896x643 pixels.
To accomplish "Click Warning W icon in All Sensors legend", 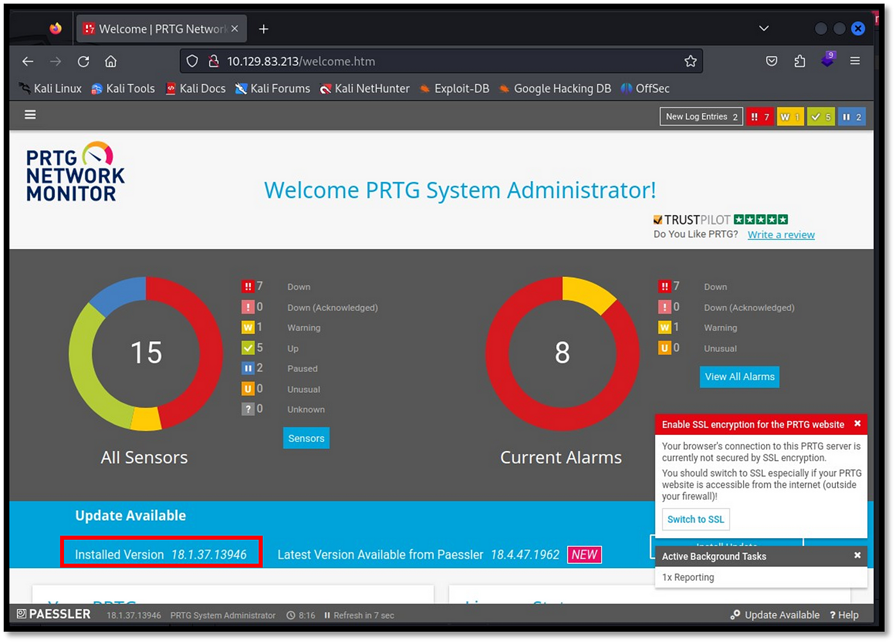I will pyautogui.click(x=248, y=328).
